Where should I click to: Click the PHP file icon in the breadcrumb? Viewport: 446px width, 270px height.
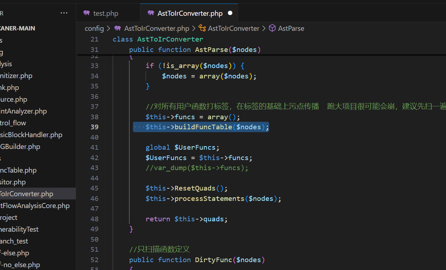coord(118,28)
